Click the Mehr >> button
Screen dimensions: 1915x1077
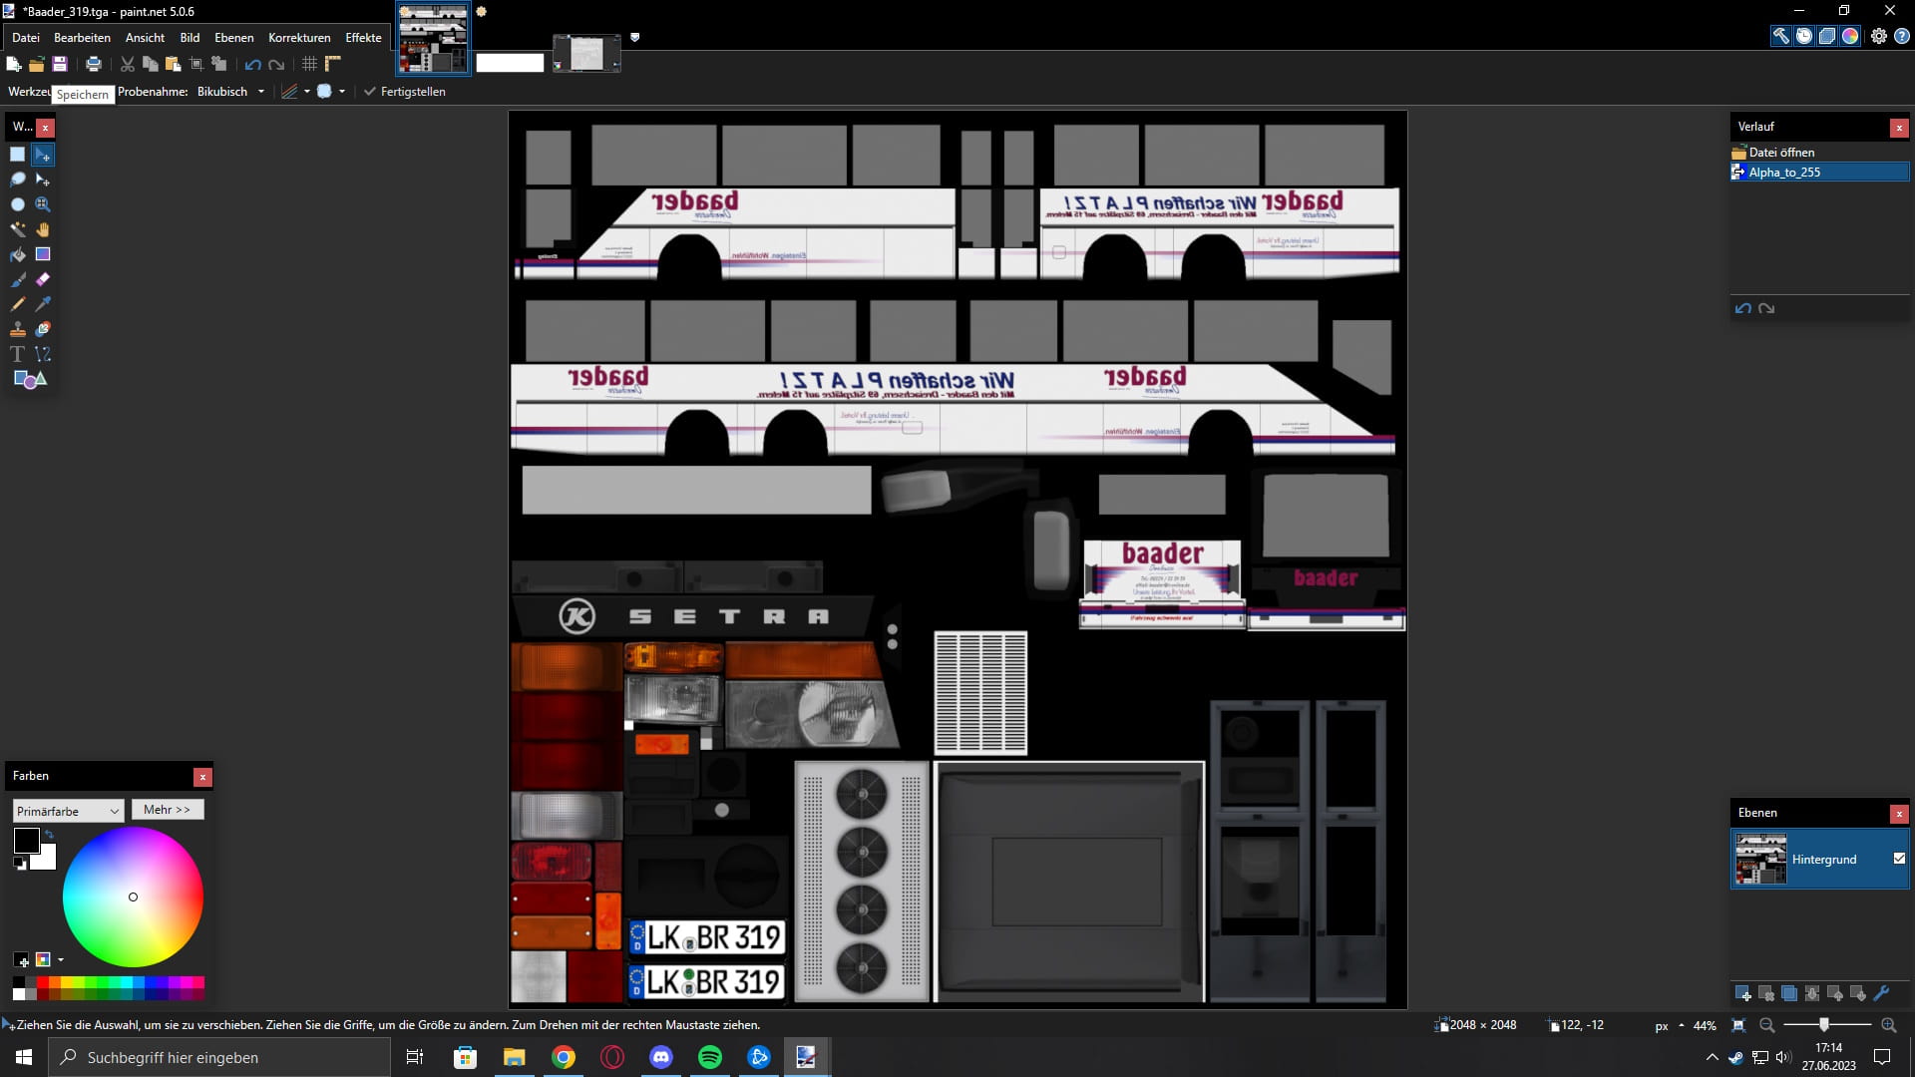(167, 810)
